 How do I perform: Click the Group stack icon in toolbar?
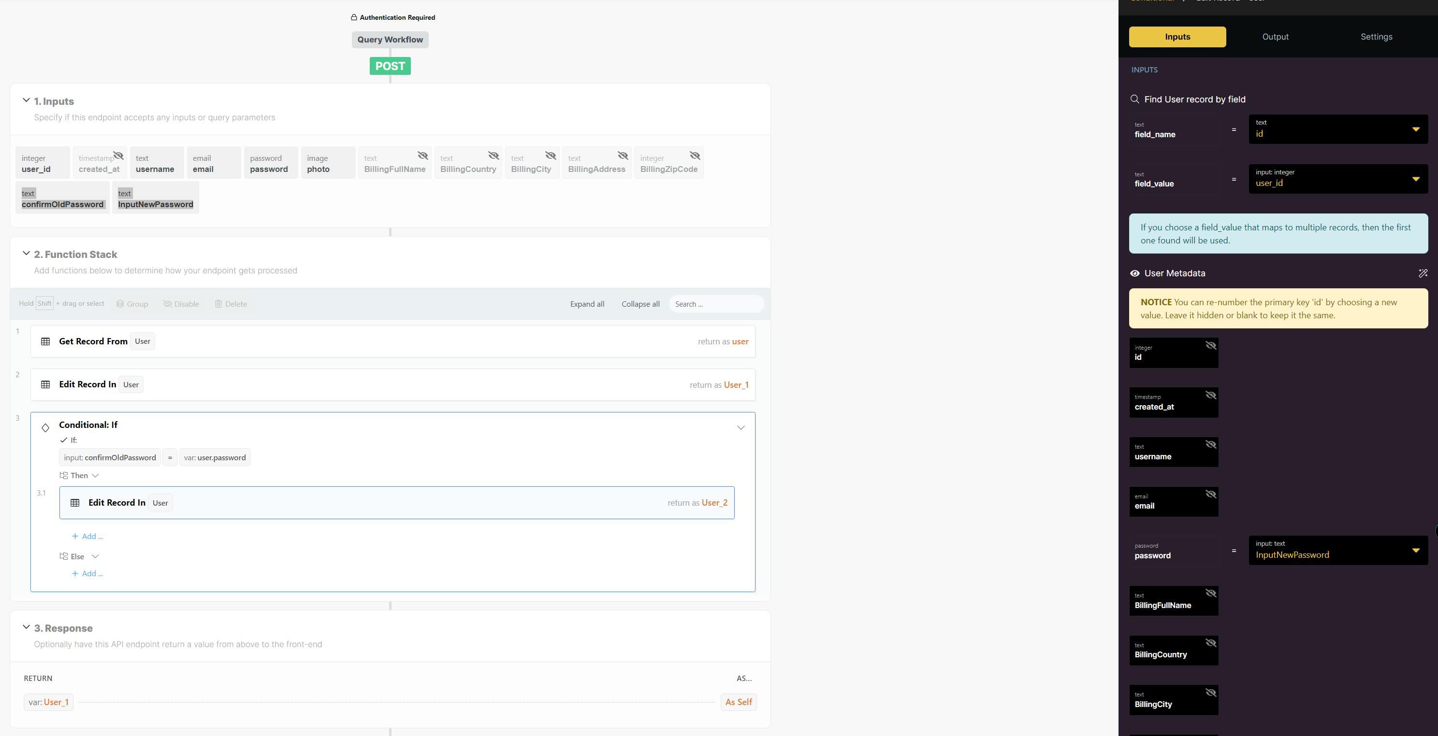coord(120,304)
